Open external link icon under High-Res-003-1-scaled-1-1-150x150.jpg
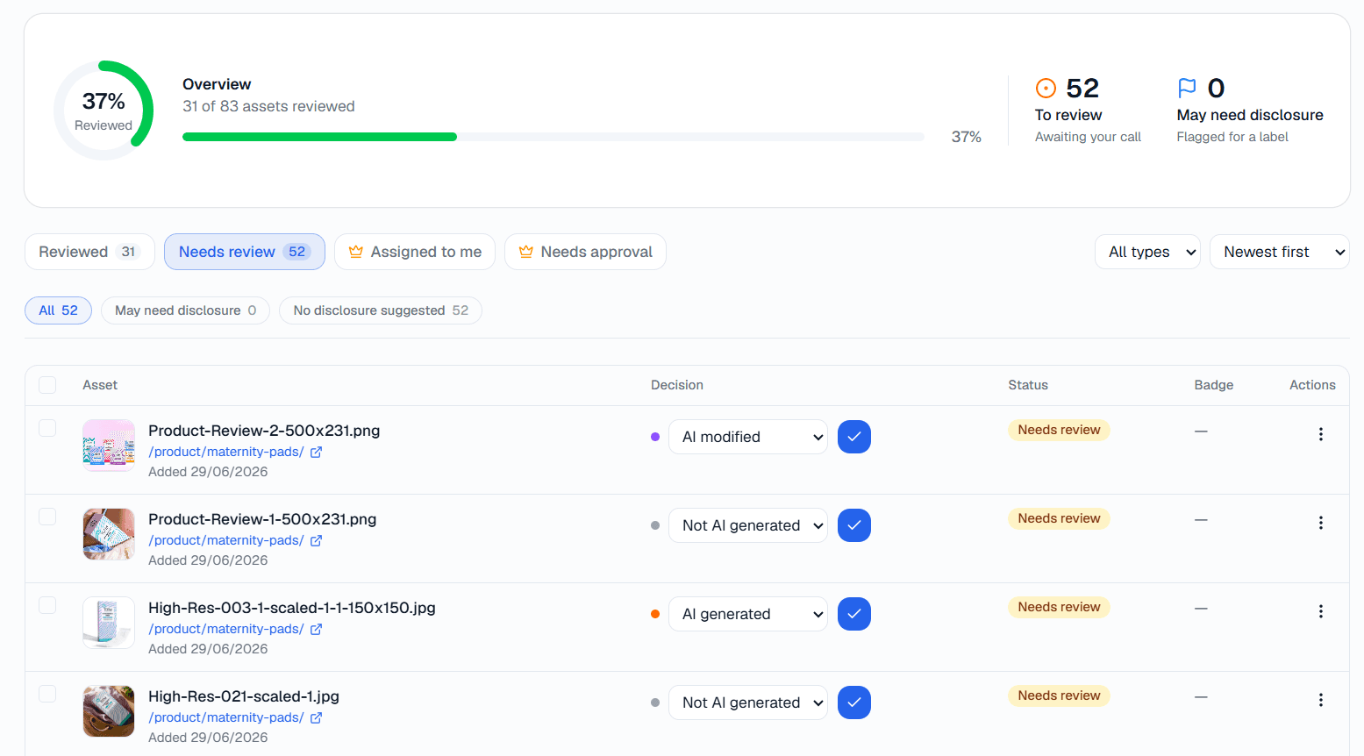The image size is (1364, 756). pos(316,629)
